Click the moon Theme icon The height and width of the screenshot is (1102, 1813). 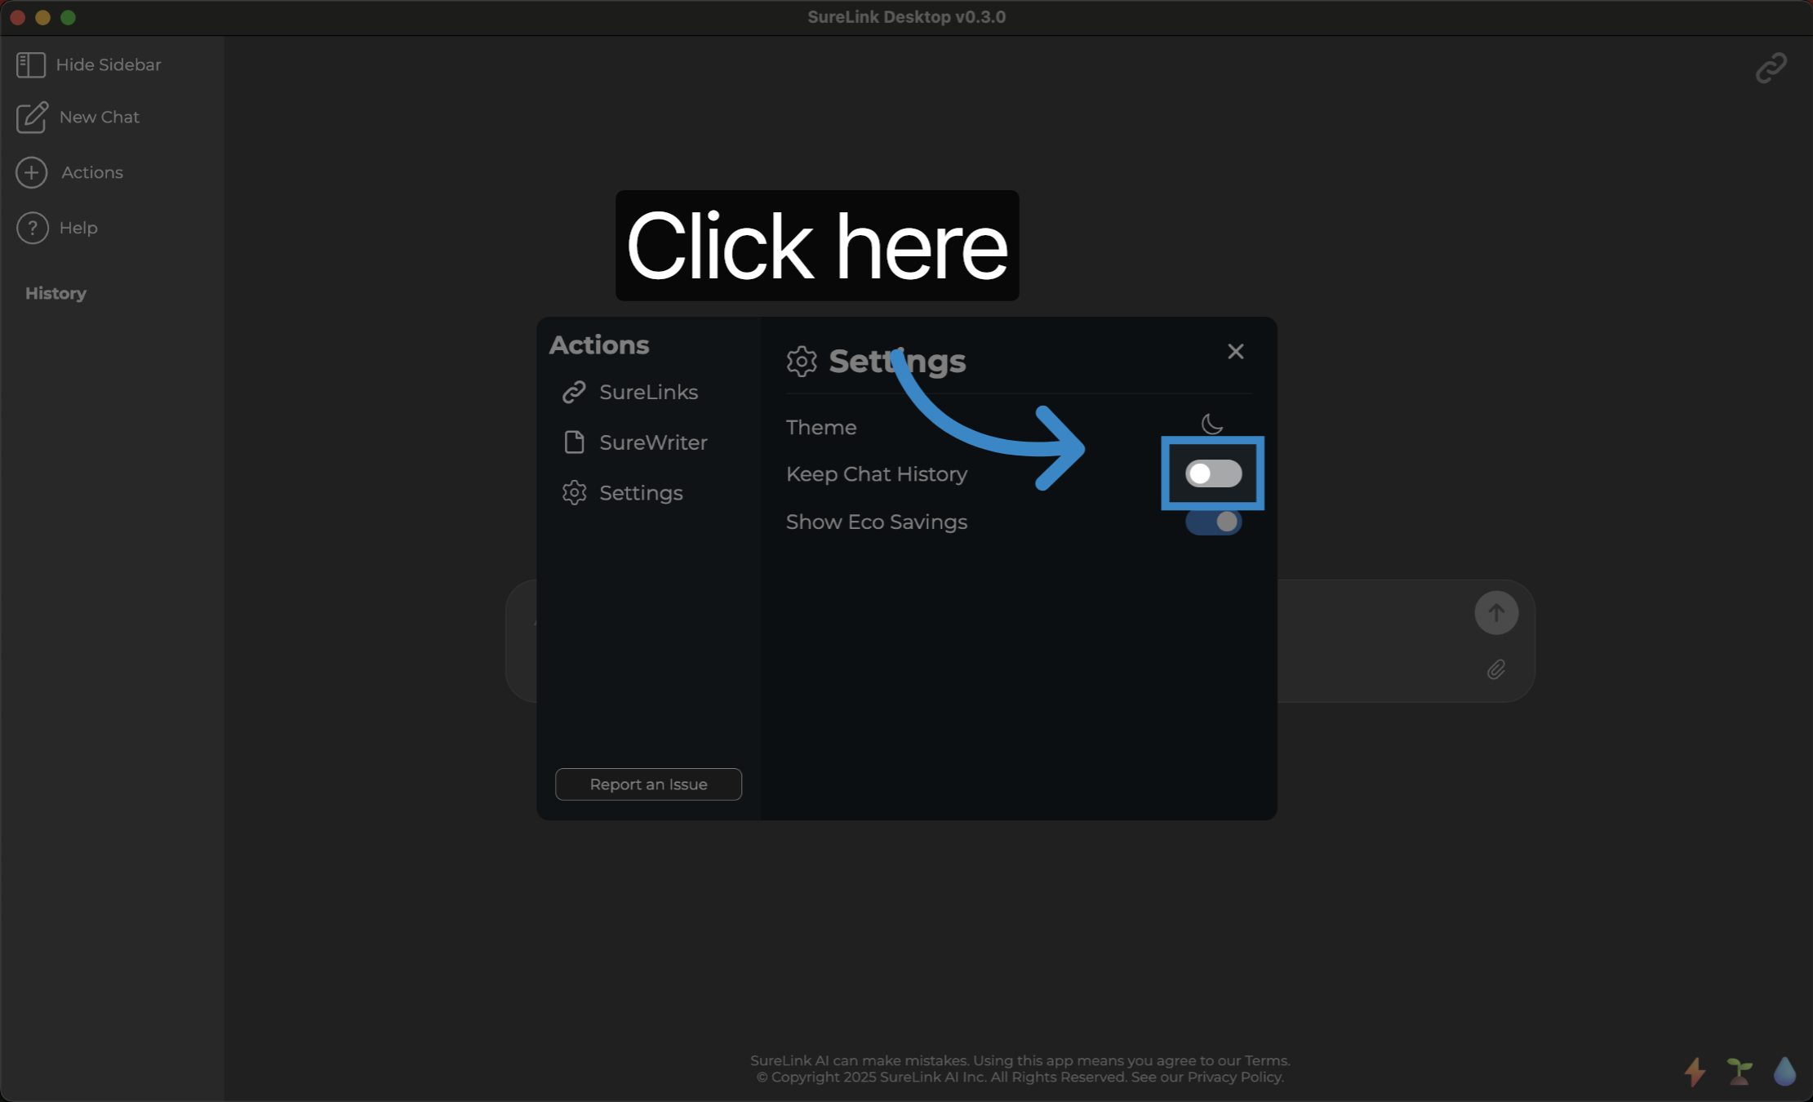point(1212,424)
